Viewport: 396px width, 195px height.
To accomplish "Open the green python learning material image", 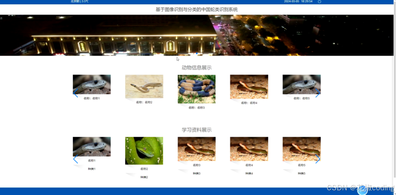I will pyautogui.click(x=144, y=151).
